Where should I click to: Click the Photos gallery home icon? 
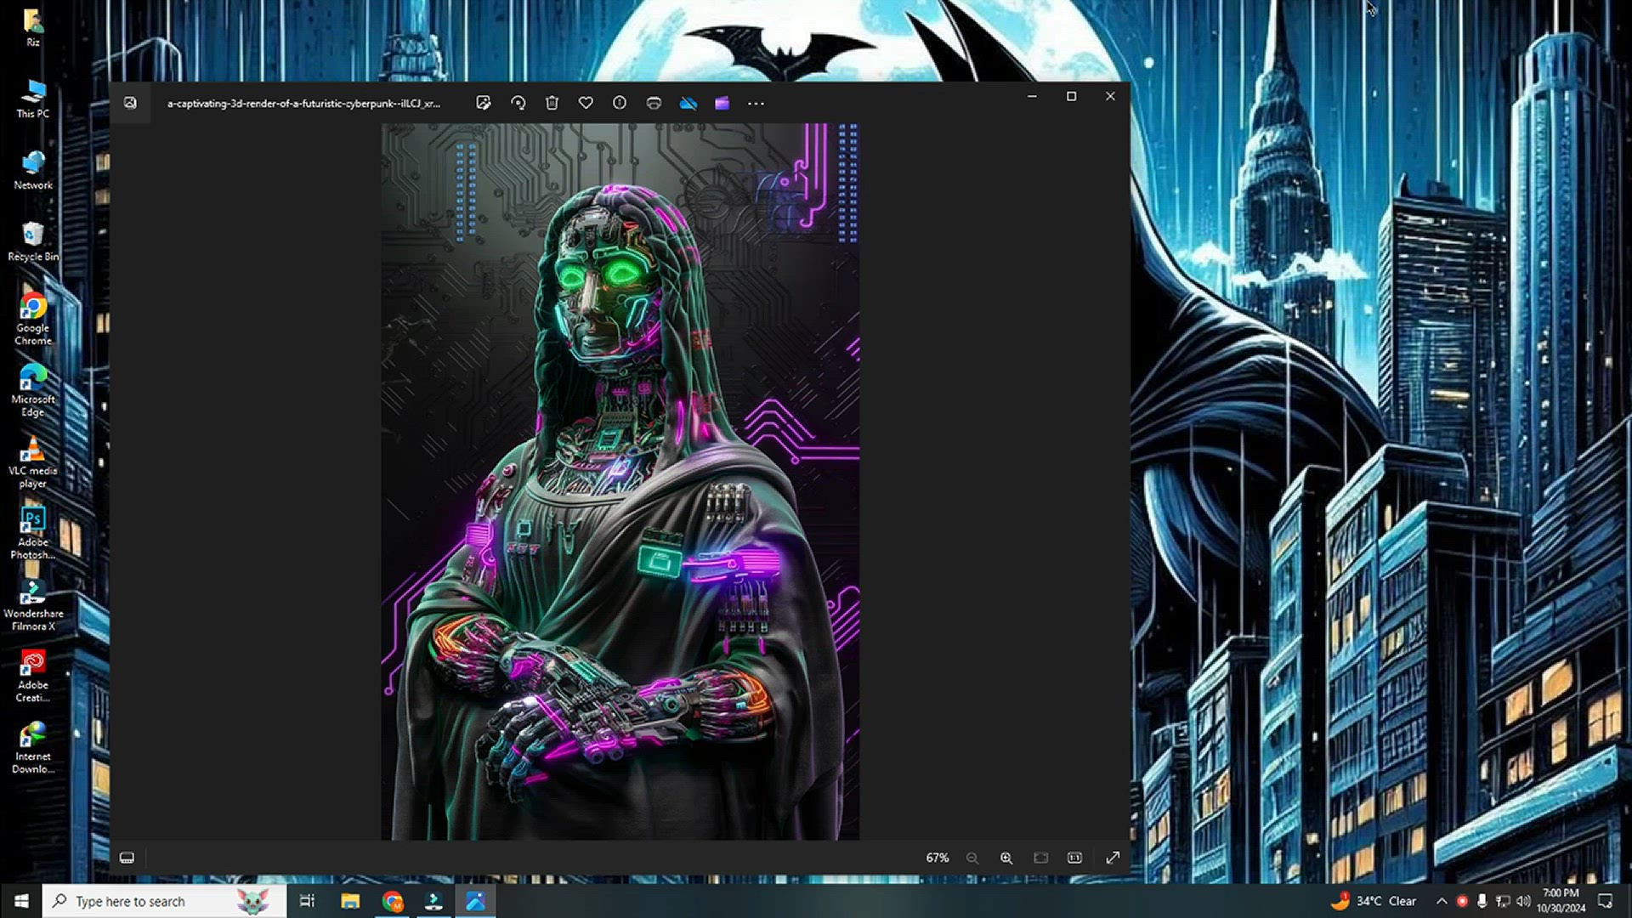(x=130, y=103)
